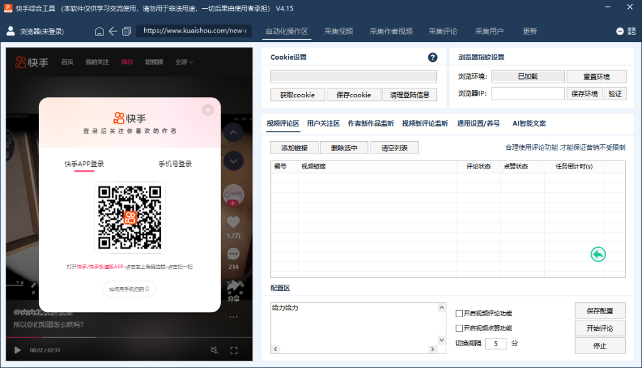Select the 作者新作品监听 sub-tab
This screenshot has height=368, width=642.
pyautogui.click(x=371, y=124)
